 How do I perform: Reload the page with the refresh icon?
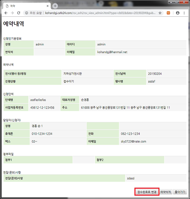pos(19,13)
